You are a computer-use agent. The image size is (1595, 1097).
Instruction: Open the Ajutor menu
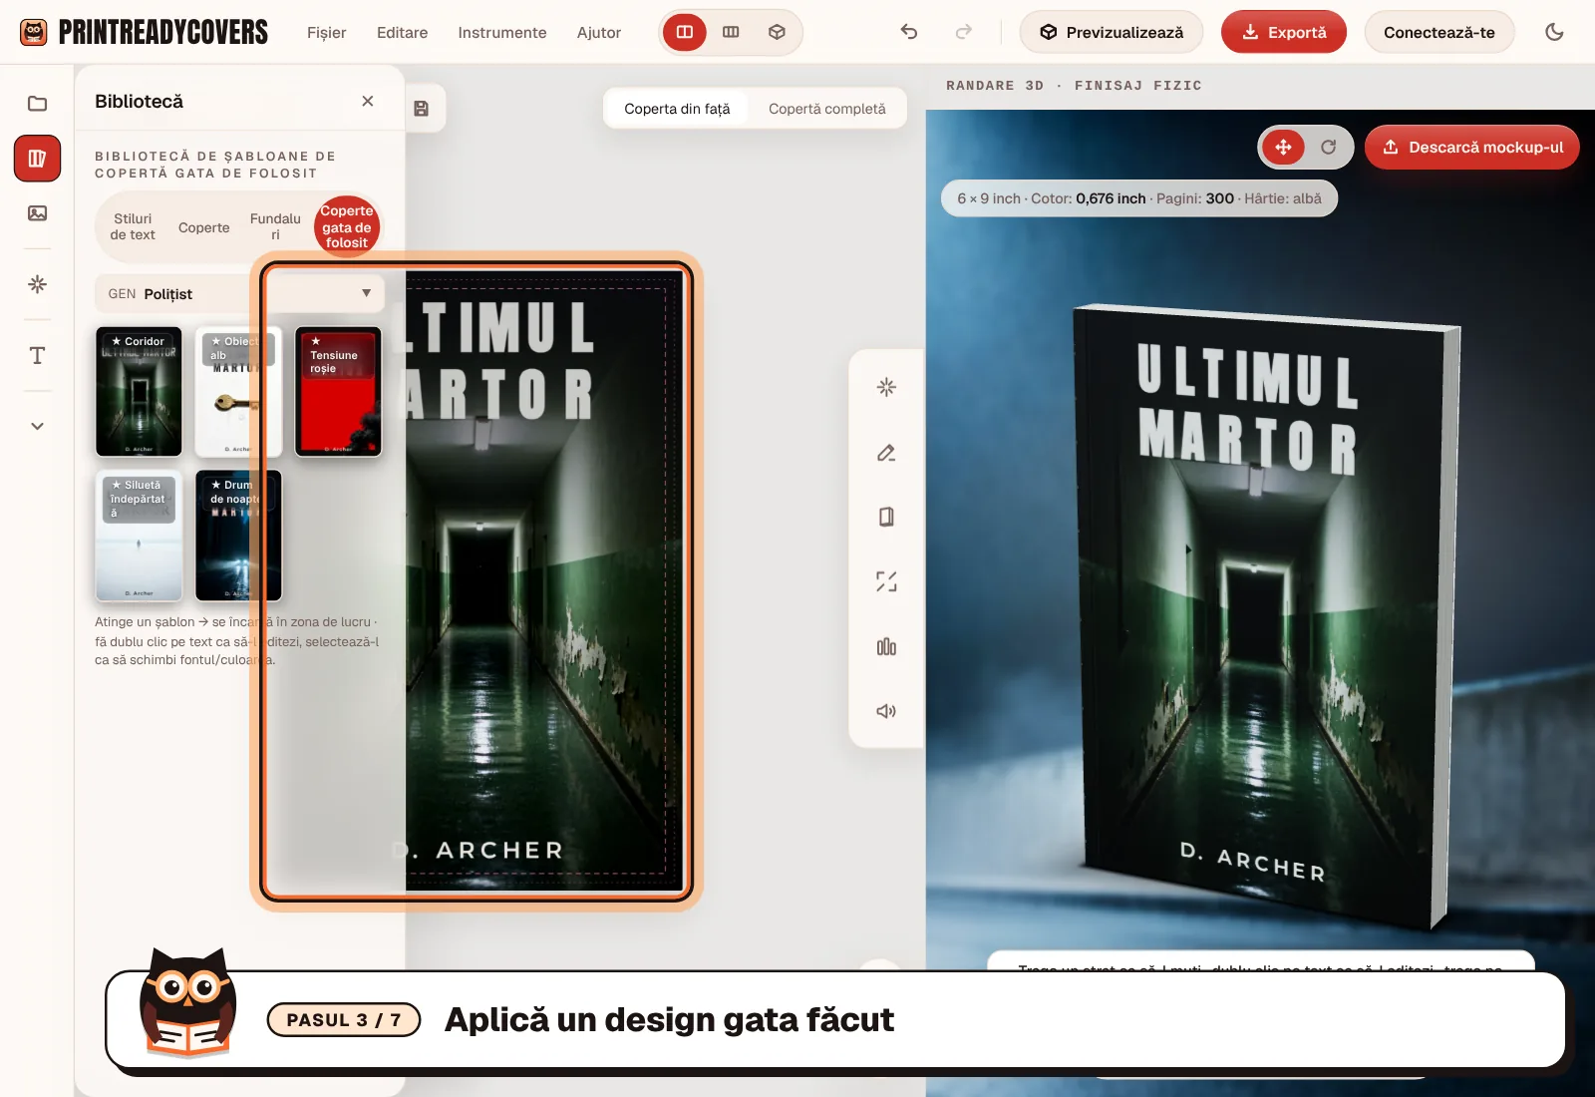pos(599,32)
